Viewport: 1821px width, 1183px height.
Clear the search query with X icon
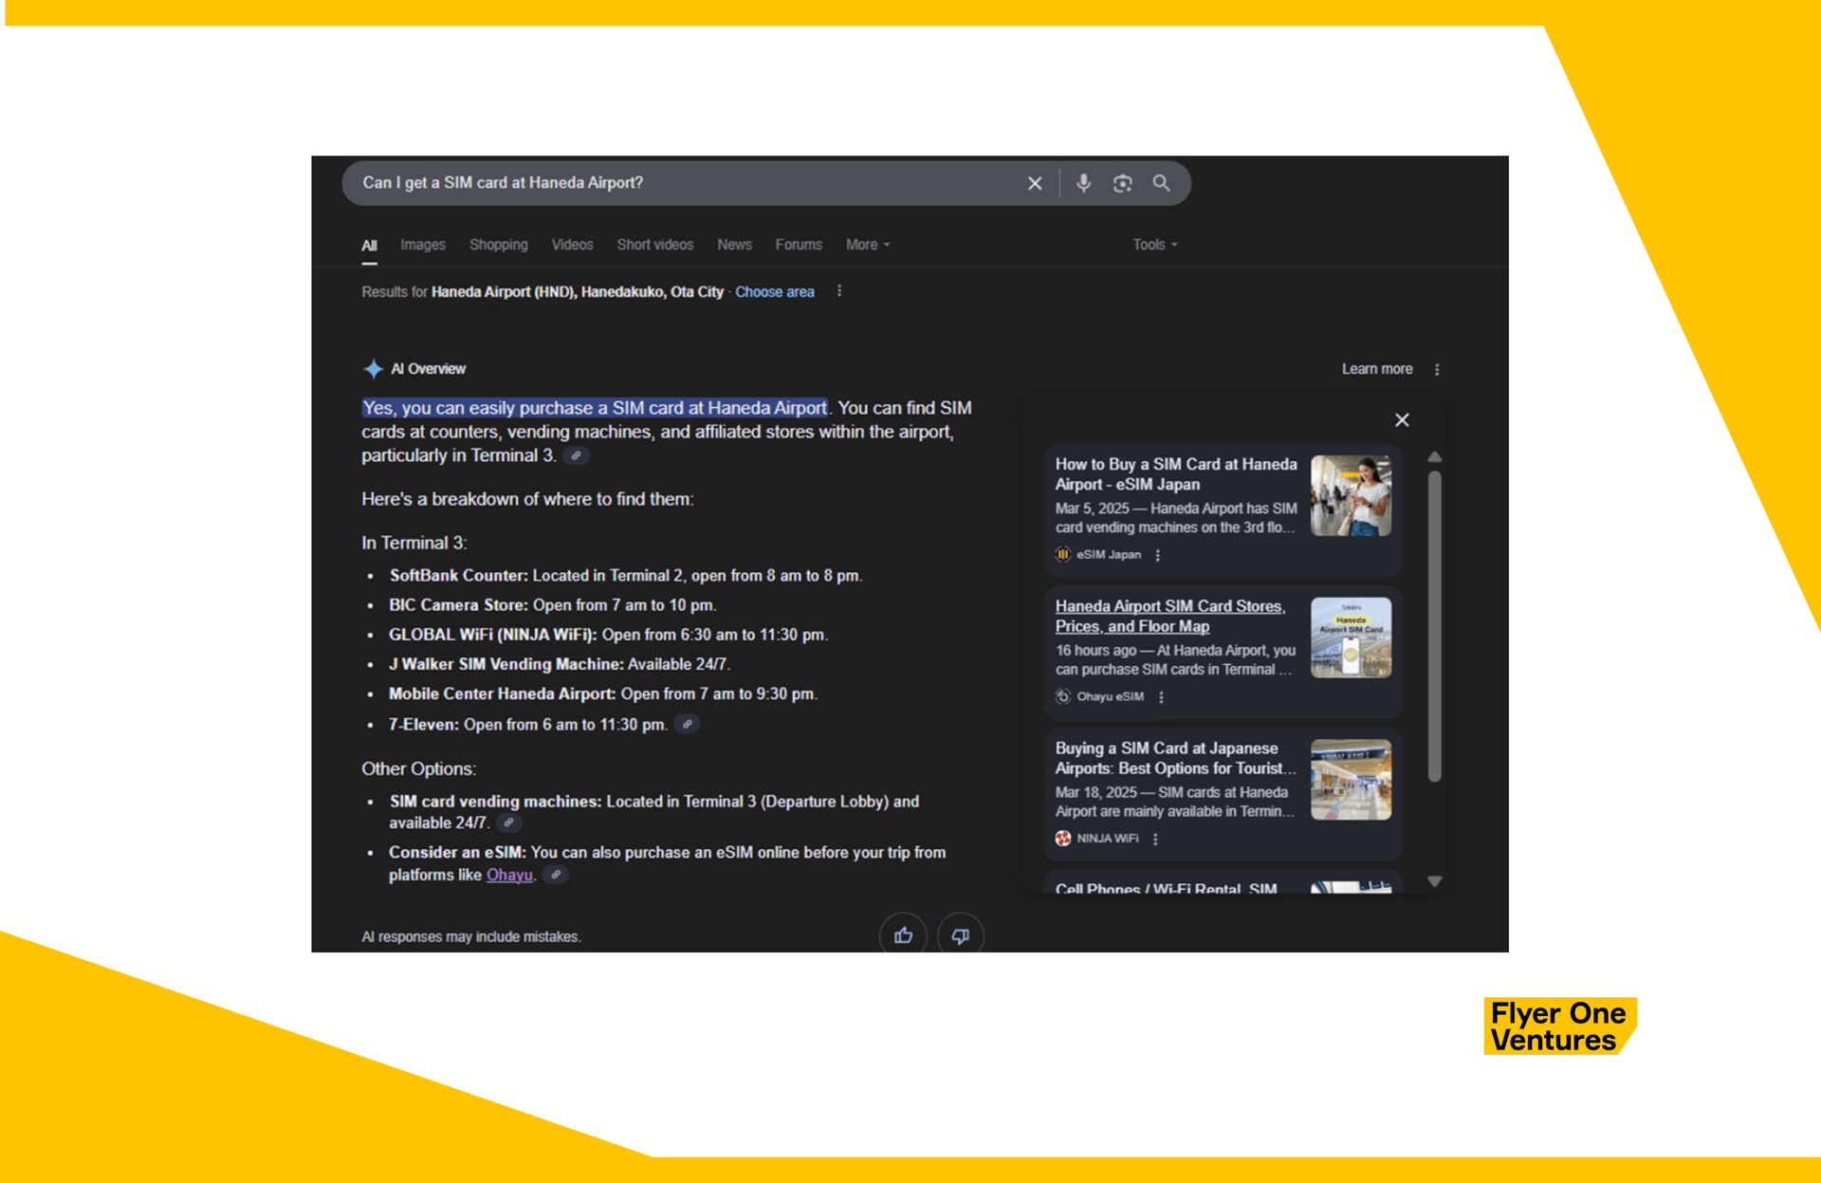click(x=1035, y=183)
